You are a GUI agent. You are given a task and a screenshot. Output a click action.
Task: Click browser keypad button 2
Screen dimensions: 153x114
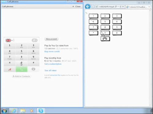(x=105, y=16)
